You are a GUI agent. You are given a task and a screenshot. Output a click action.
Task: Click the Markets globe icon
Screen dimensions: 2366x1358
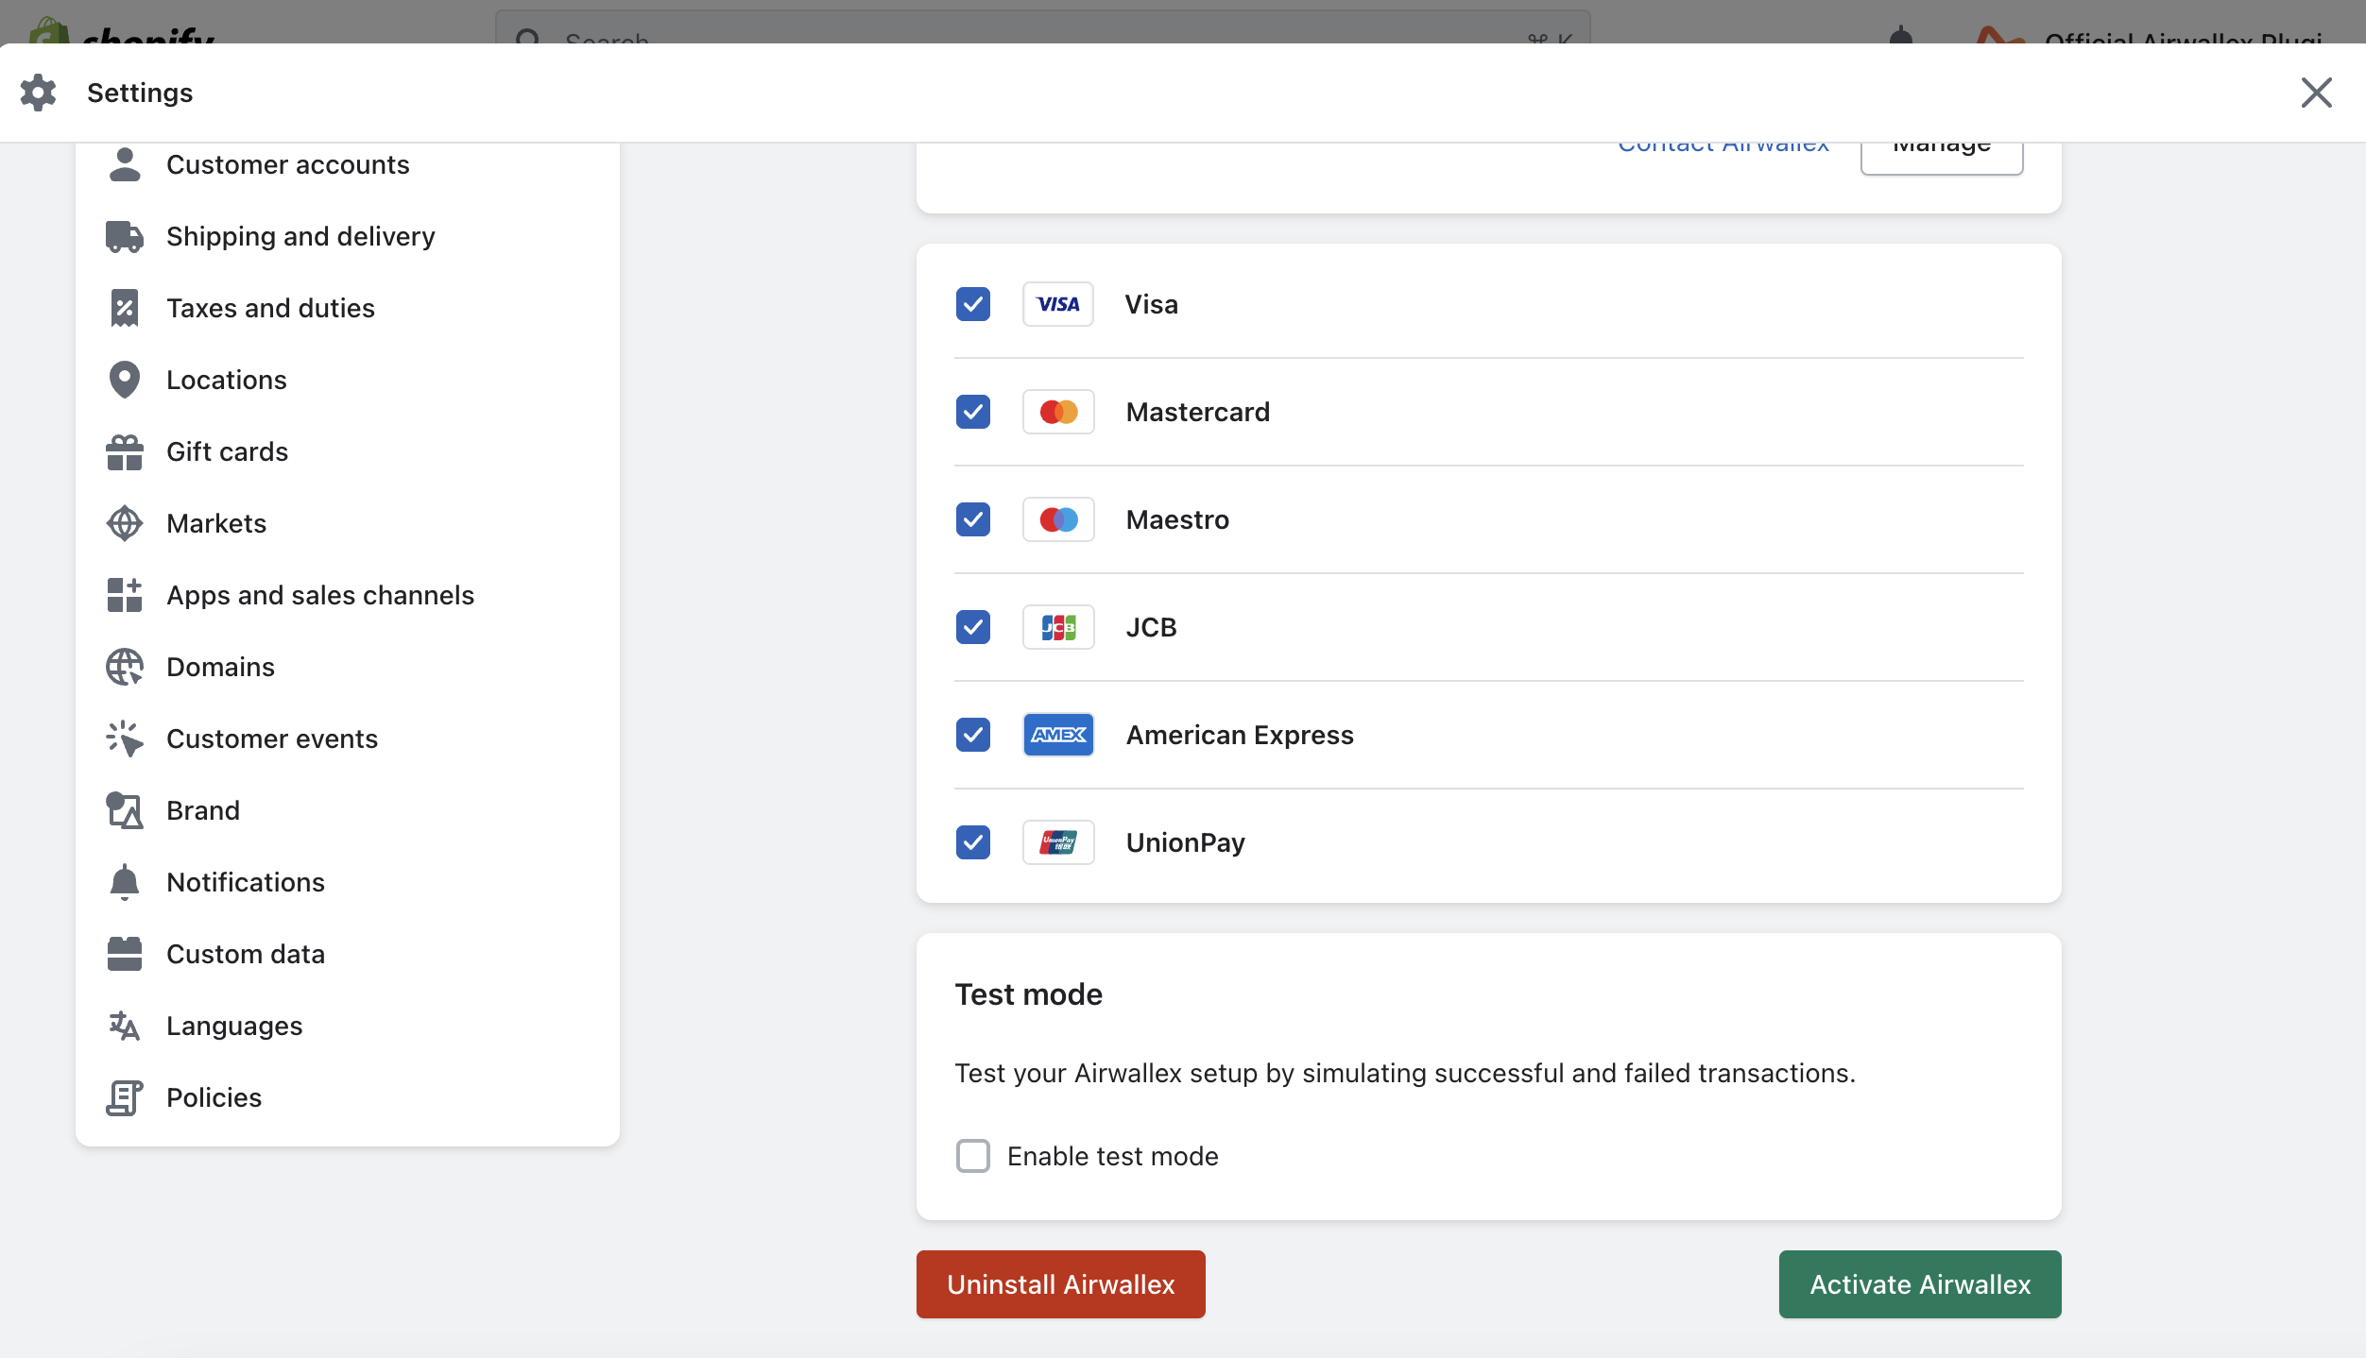point(124,523)
